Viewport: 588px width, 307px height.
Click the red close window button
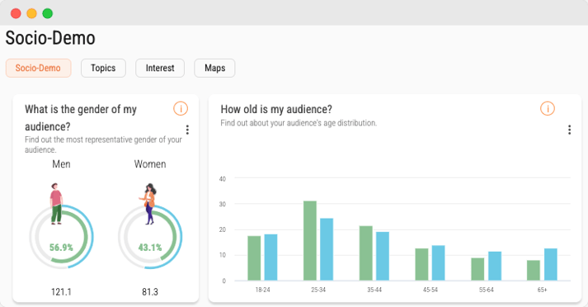pos(16,13)
